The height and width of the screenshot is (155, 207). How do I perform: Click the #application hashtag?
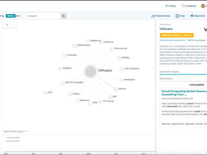coord(178,124)
